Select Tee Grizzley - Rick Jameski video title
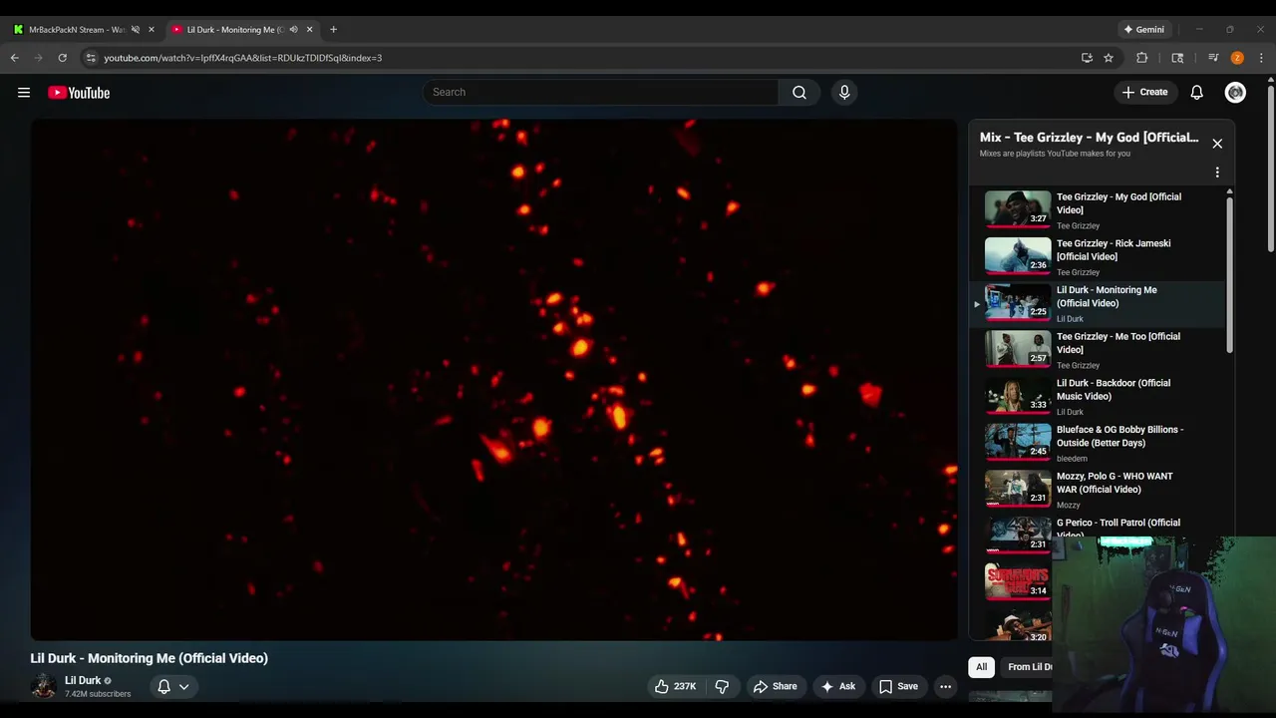The width and height of the screenshot is (1276, 718). pos(1114,250)
